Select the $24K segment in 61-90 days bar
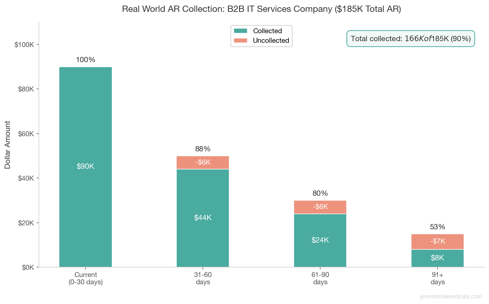This screenshot has height=304, width=489. [320, 240]
